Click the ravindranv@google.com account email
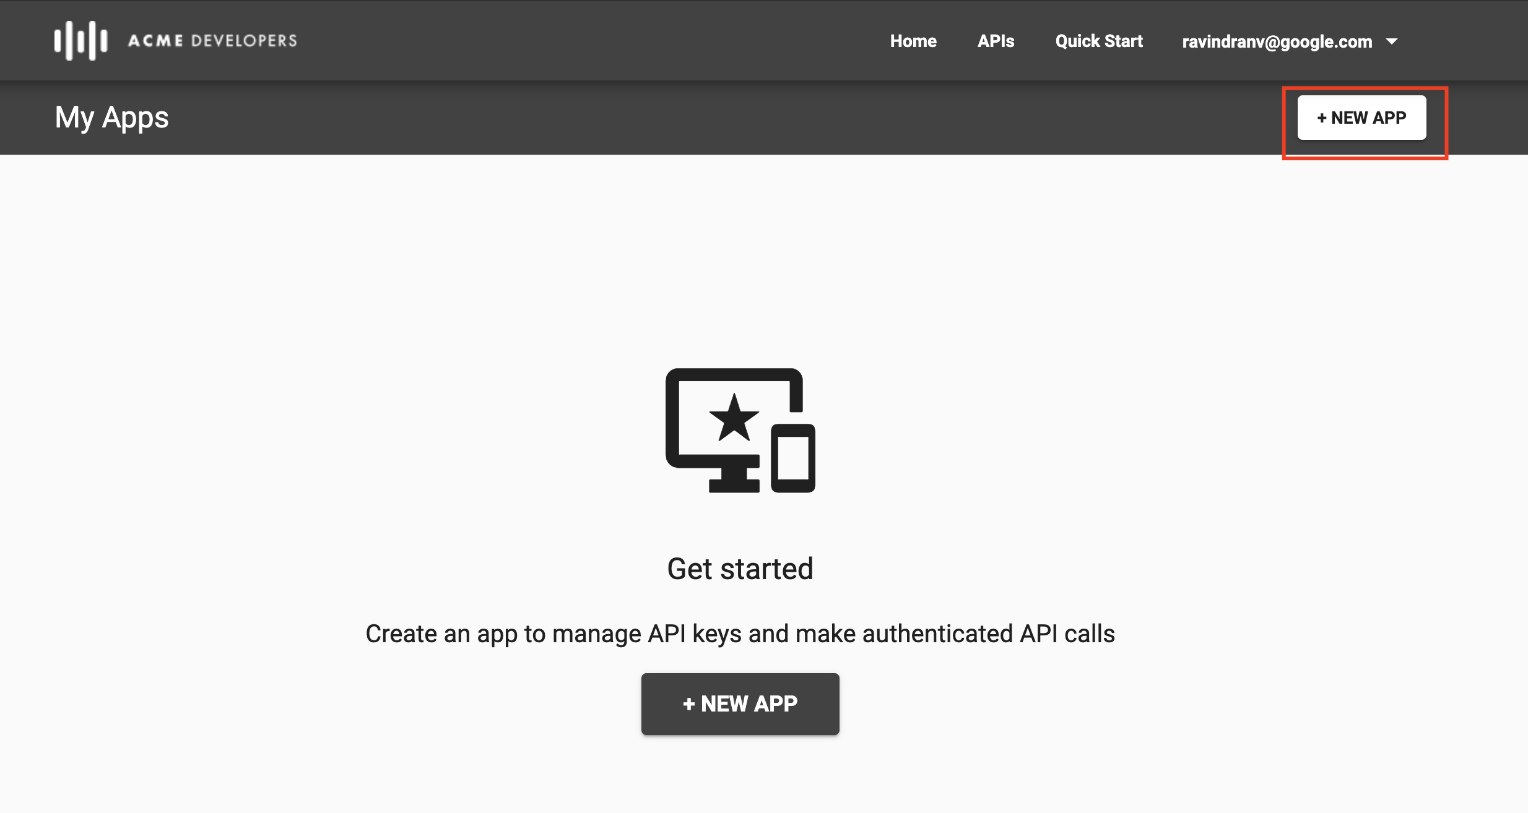The image size is (1528, 813). coord(1277,41)
